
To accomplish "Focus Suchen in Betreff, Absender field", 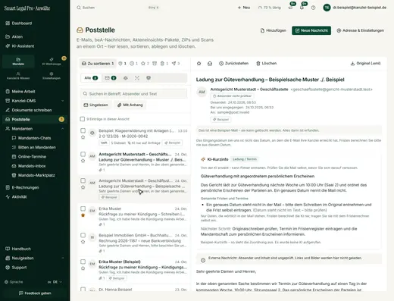I will click(133, 94).
